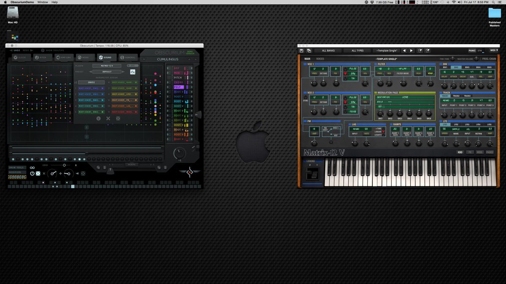This screenshot has height=284, width=506.
Task: Click the power icon in Obscurium's bottom toolbar
Action: coord(32,173)
